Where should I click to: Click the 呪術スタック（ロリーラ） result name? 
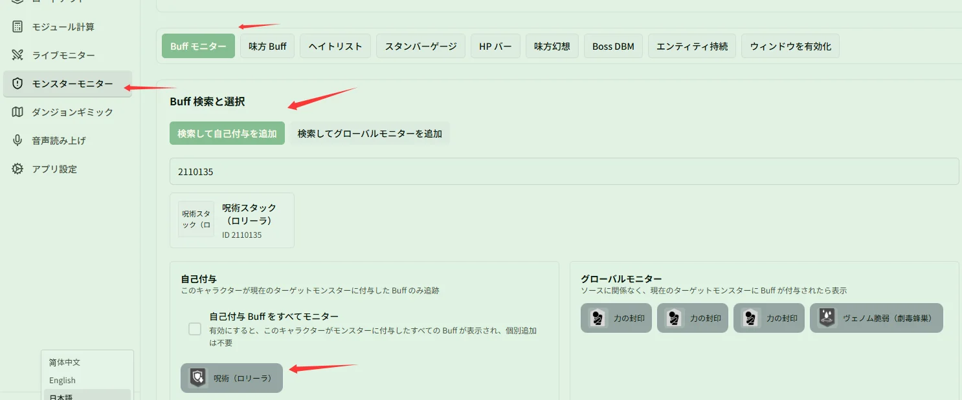pyautogui.click(x=249, y=214)
